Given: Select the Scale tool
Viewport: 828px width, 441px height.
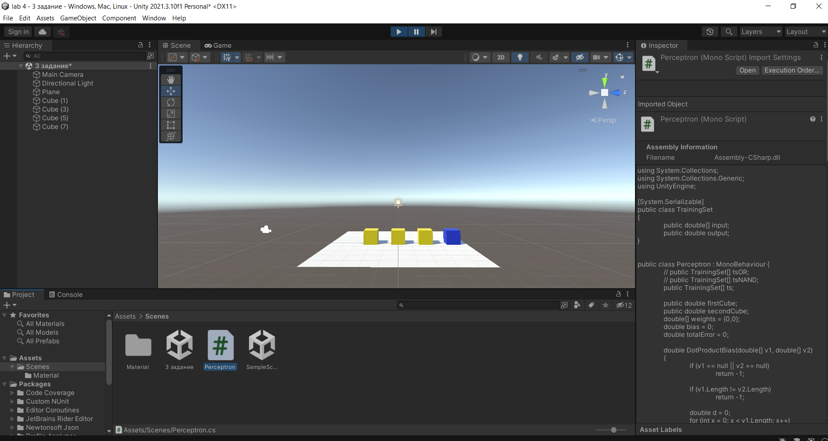Looking at the screenshot, I should coord(171,114).
